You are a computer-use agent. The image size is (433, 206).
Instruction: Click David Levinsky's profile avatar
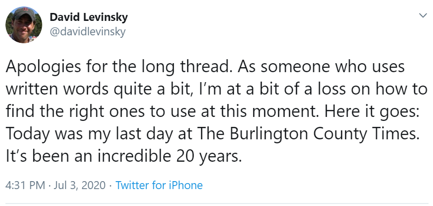[23, 25]
